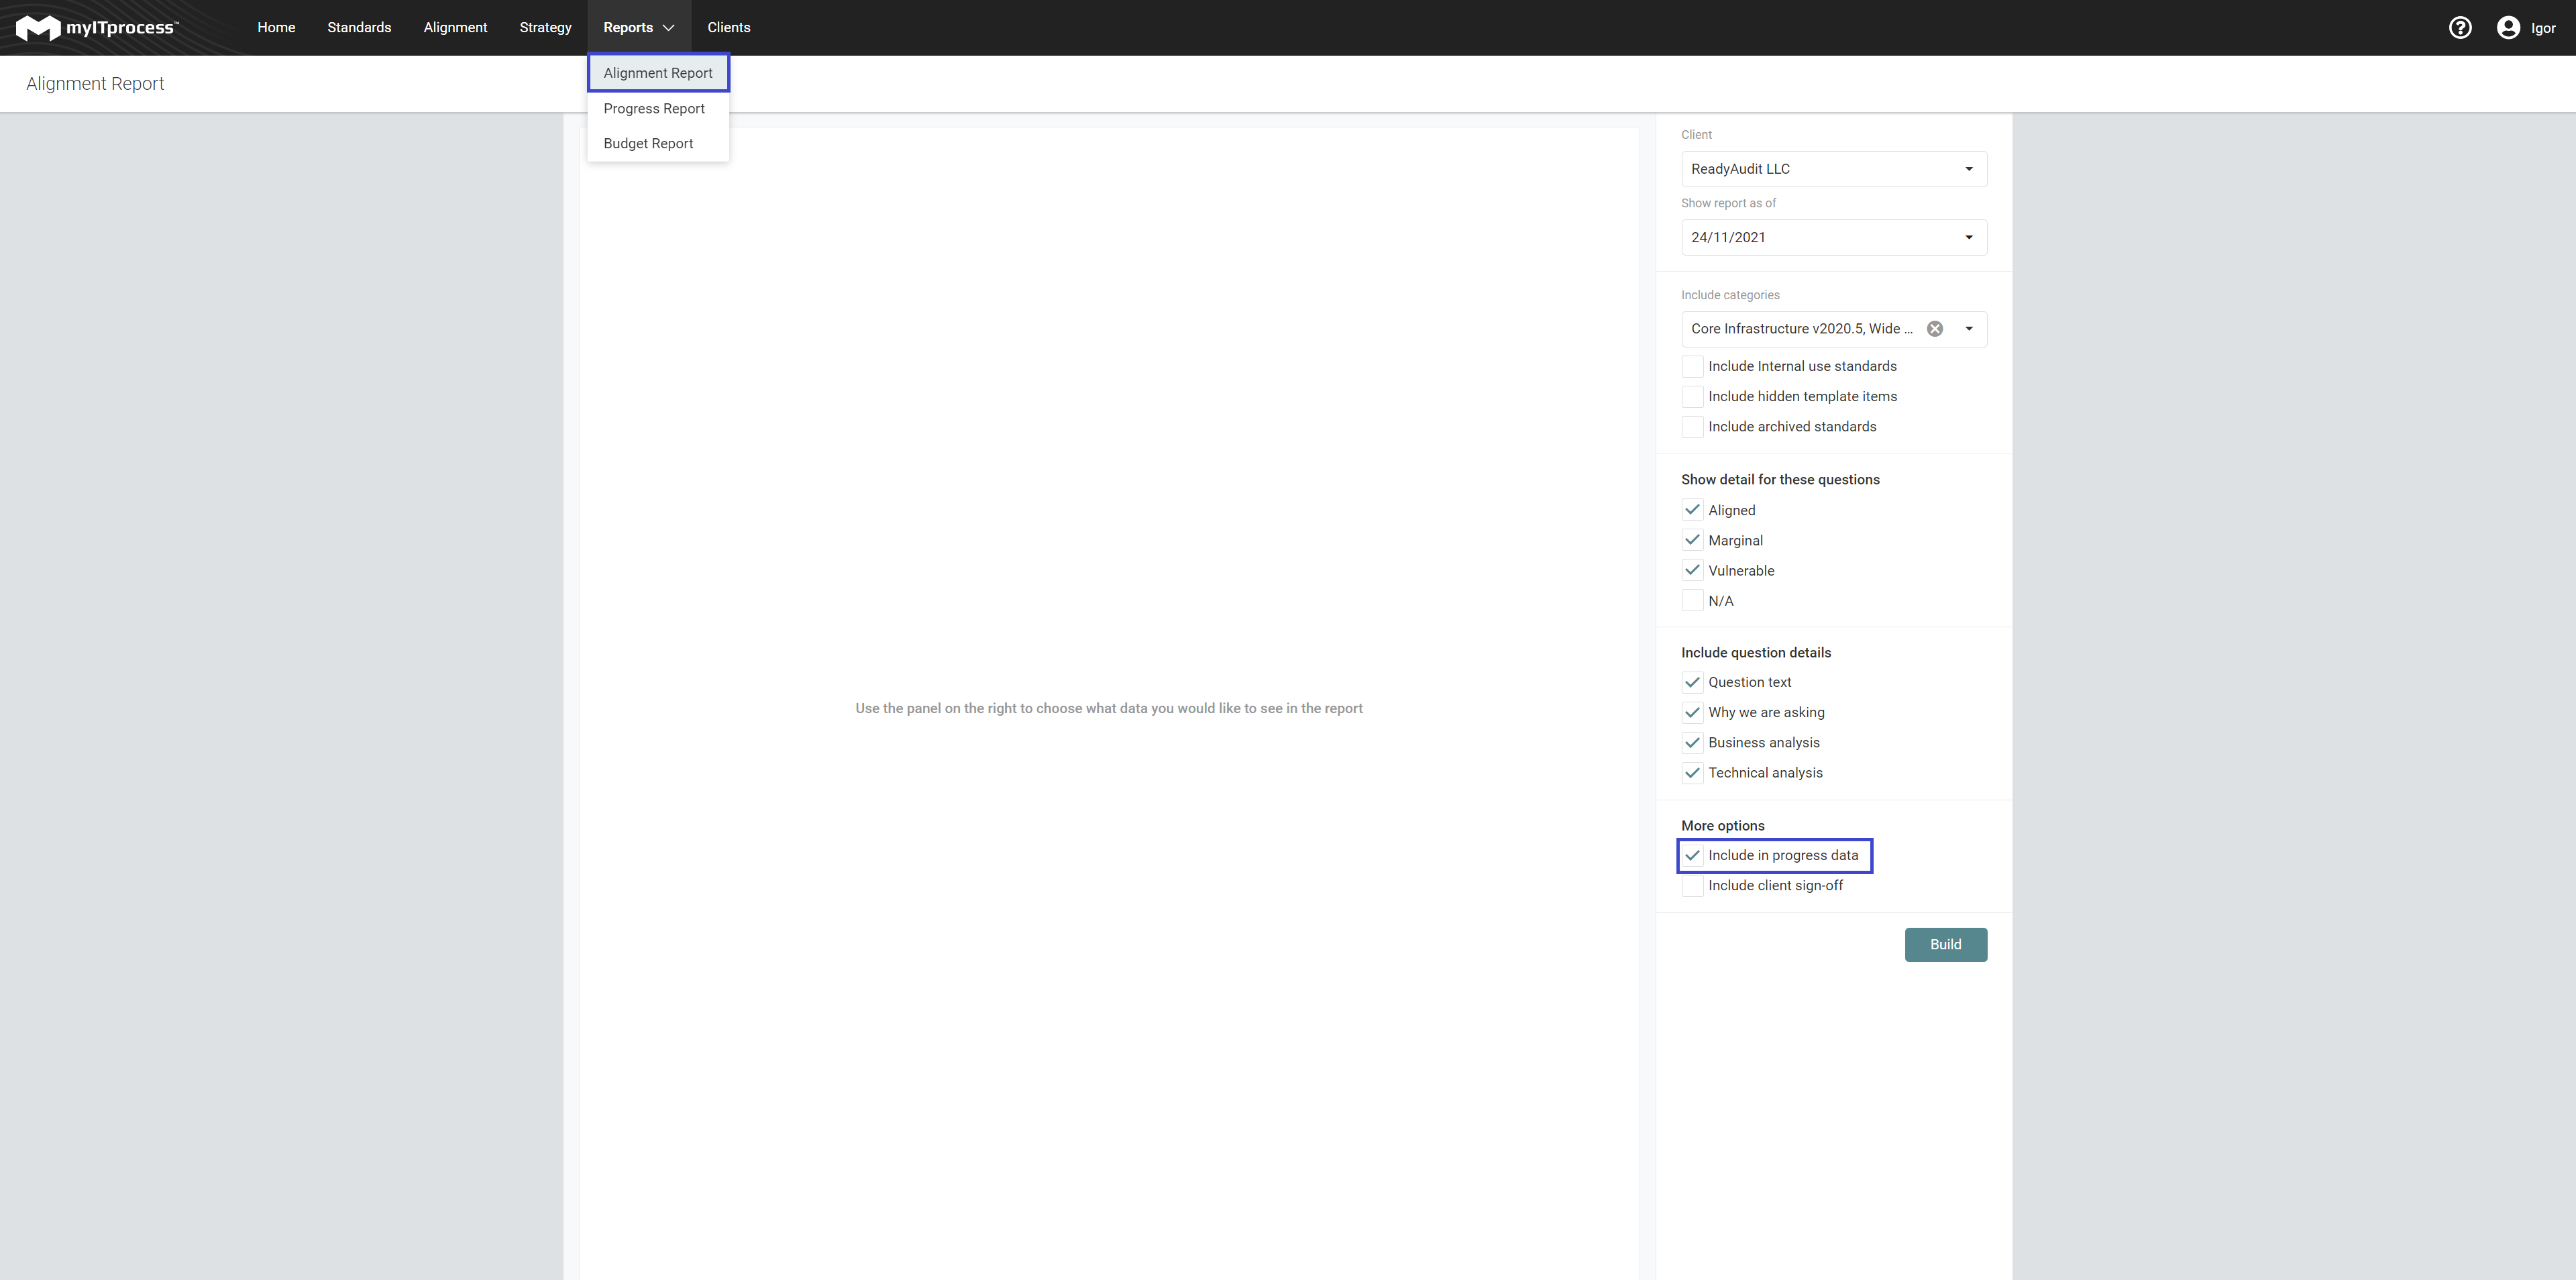Check Include archived standards

[1692, 427]
